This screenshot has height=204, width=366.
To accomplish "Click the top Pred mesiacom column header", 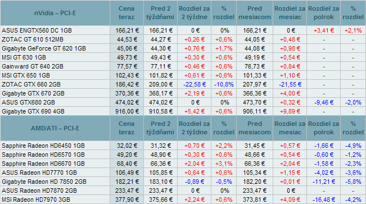I will 255,13.
